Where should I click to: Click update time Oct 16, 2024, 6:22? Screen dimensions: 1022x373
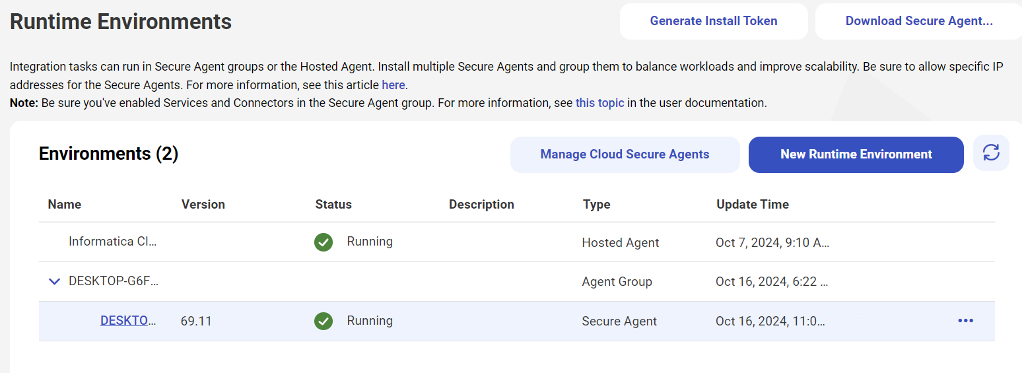[x=772, y=282]
